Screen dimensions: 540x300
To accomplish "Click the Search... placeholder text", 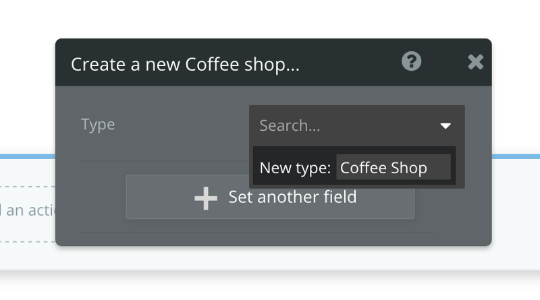I will click(290, 125).
